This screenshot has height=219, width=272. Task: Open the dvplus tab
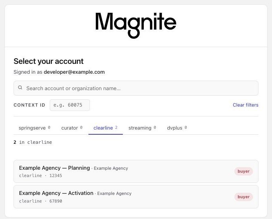coord(177,128)
